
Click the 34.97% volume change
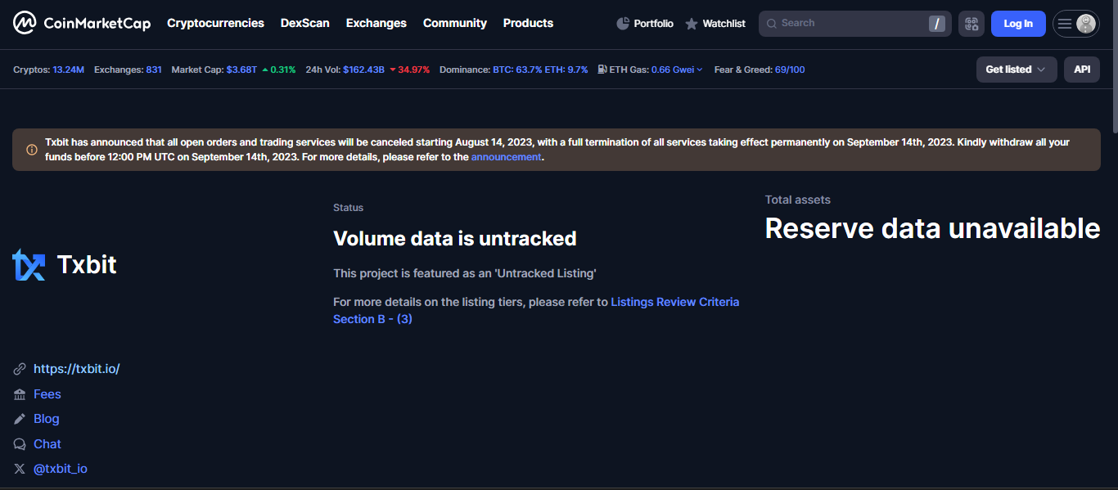(x=409, y=70)
